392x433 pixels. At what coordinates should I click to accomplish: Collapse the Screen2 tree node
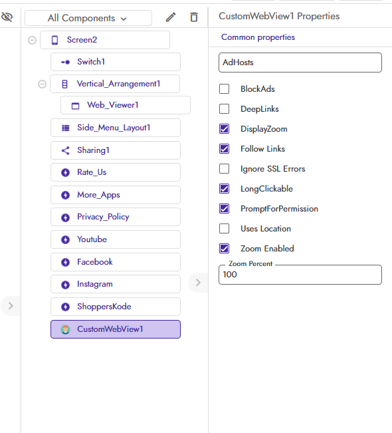(x=33, y=41)
